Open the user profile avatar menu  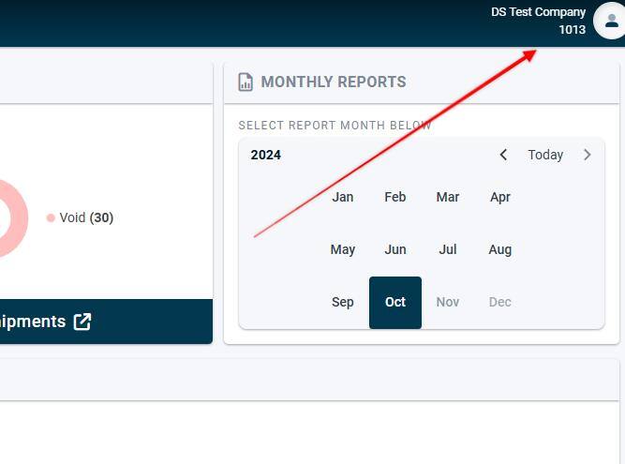[611, 21]
